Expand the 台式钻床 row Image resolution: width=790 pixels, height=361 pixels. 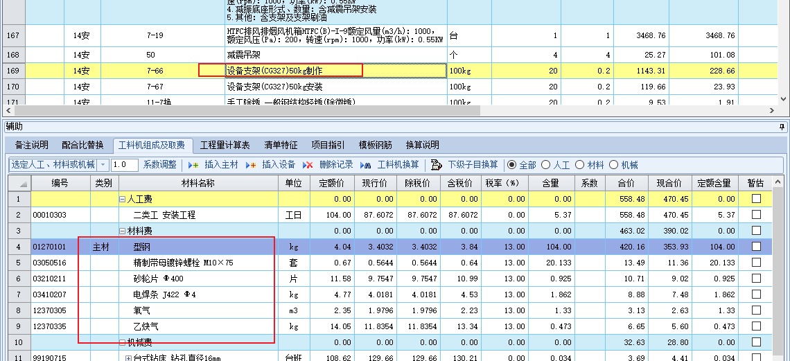tap(128, 358)
